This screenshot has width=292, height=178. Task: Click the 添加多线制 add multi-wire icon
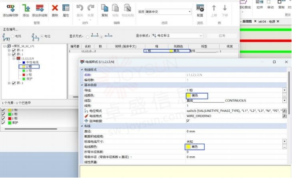pyautogui.click(x=40, y=8)
